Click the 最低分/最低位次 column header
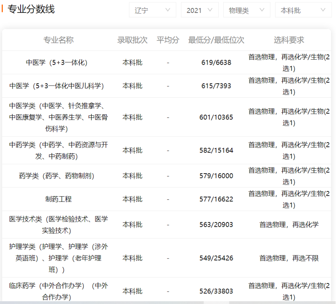336x304 pixels. (x=216, y=40)
